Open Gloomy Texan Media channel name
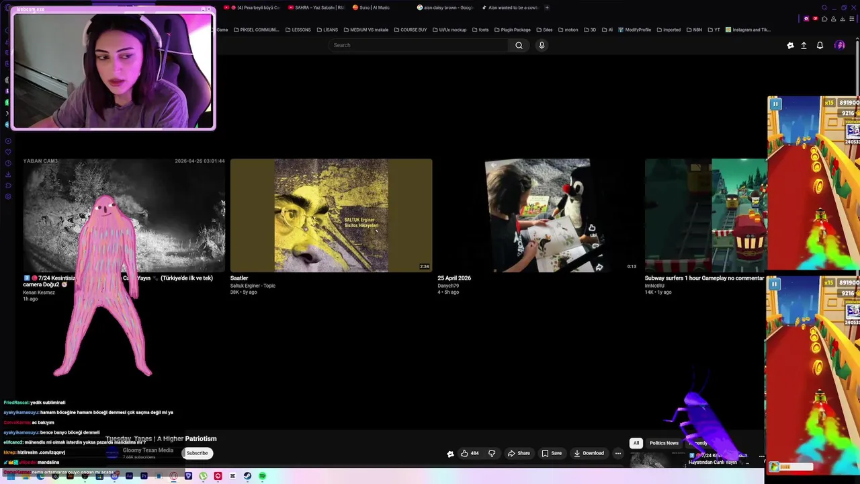860x484 pixels. 148,450
